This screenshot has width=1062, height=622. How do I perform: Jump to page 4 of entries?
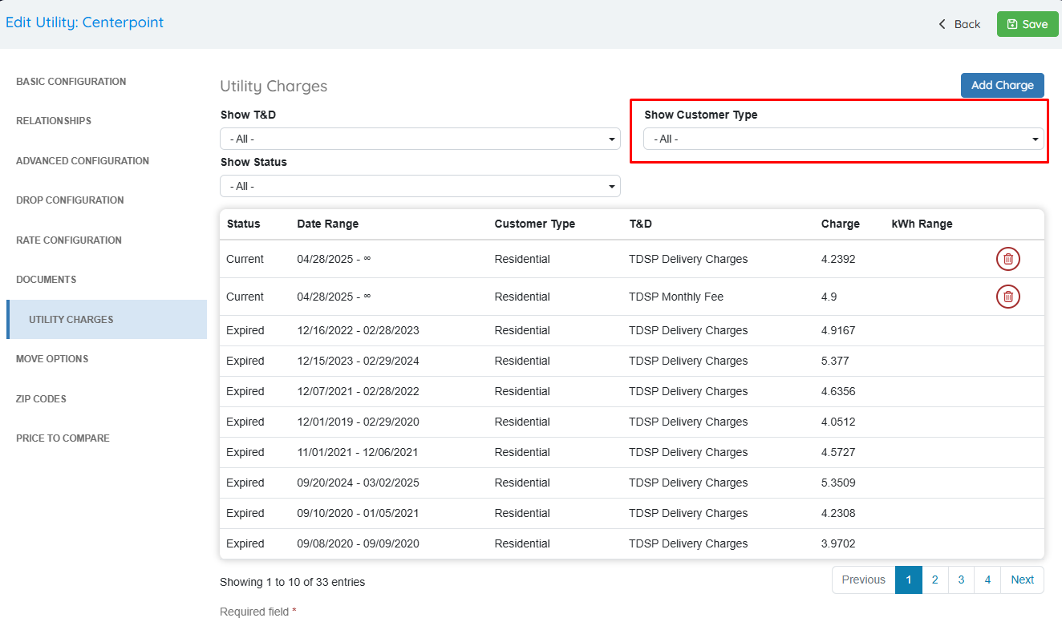[987, 580]
